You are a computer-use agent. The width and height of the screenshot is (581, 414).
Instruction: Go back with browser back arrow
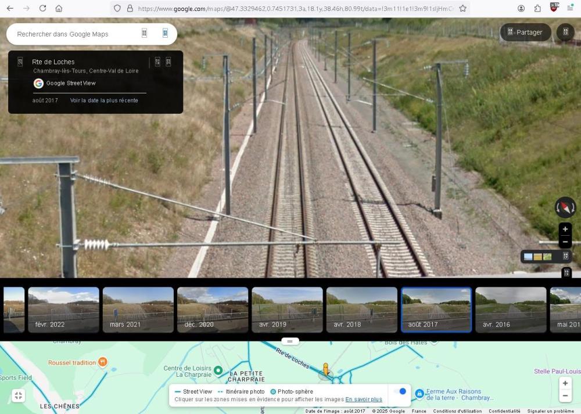click(10, 8)
